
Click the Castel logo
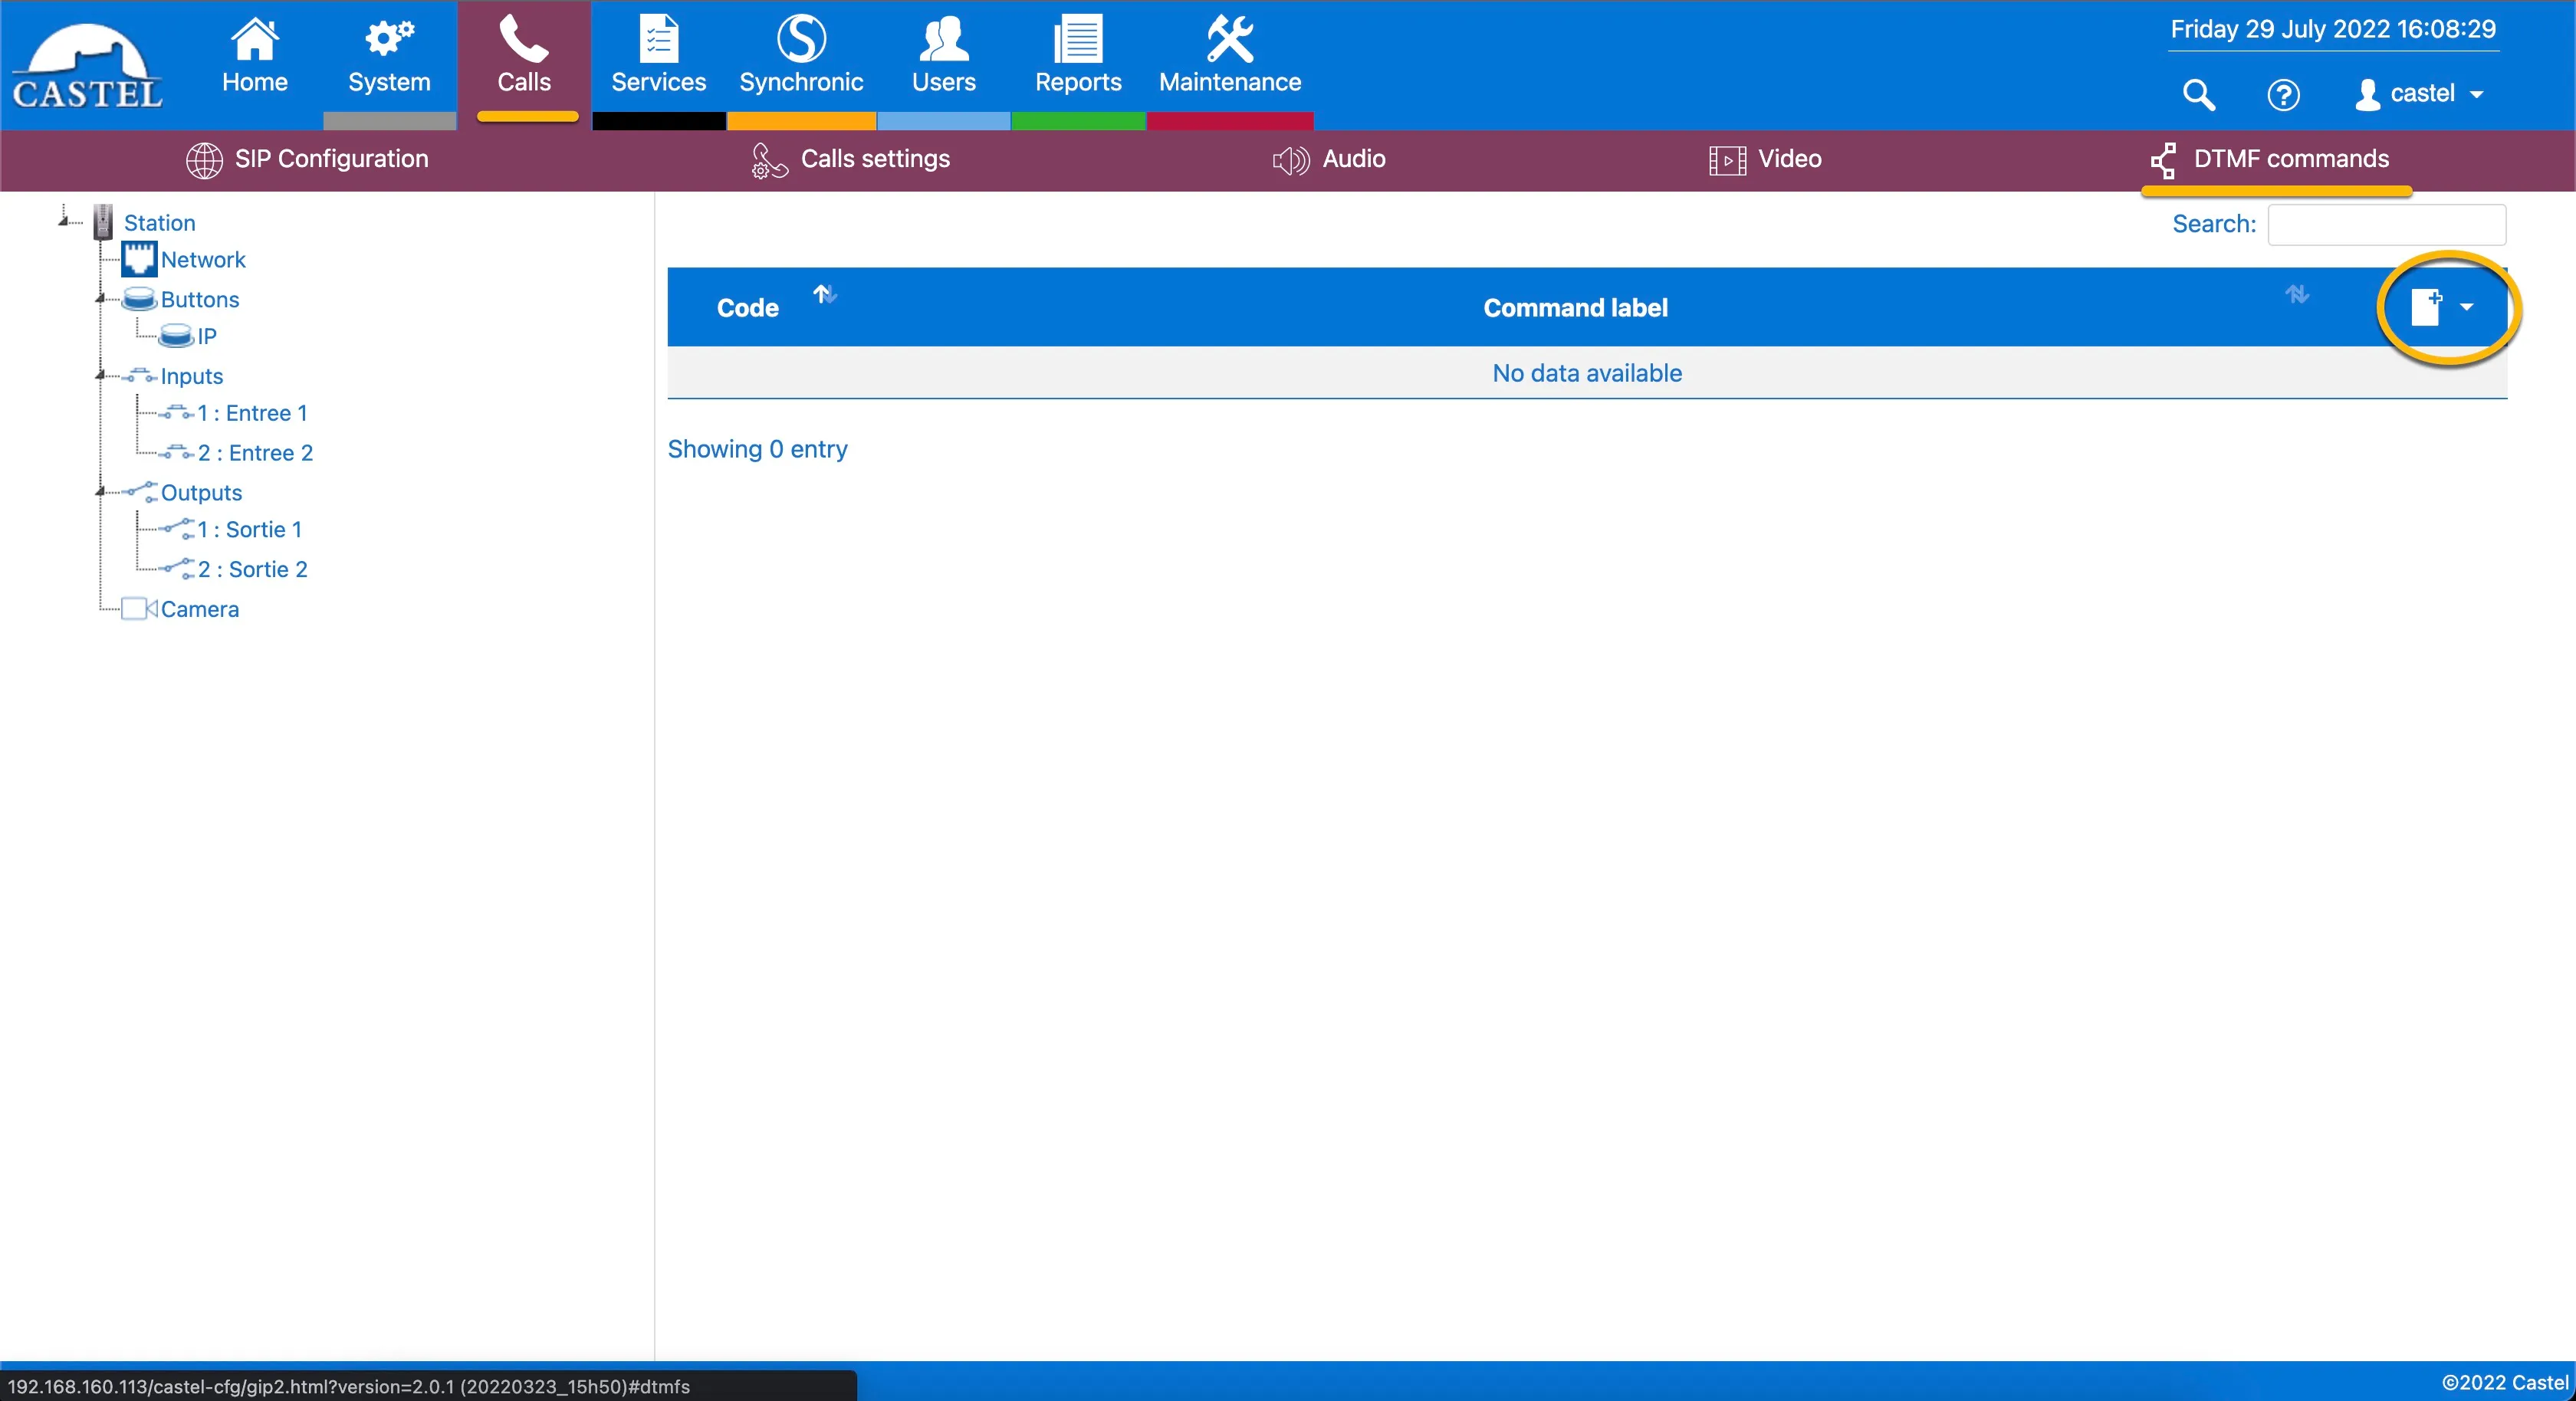[x=87, y=66]
